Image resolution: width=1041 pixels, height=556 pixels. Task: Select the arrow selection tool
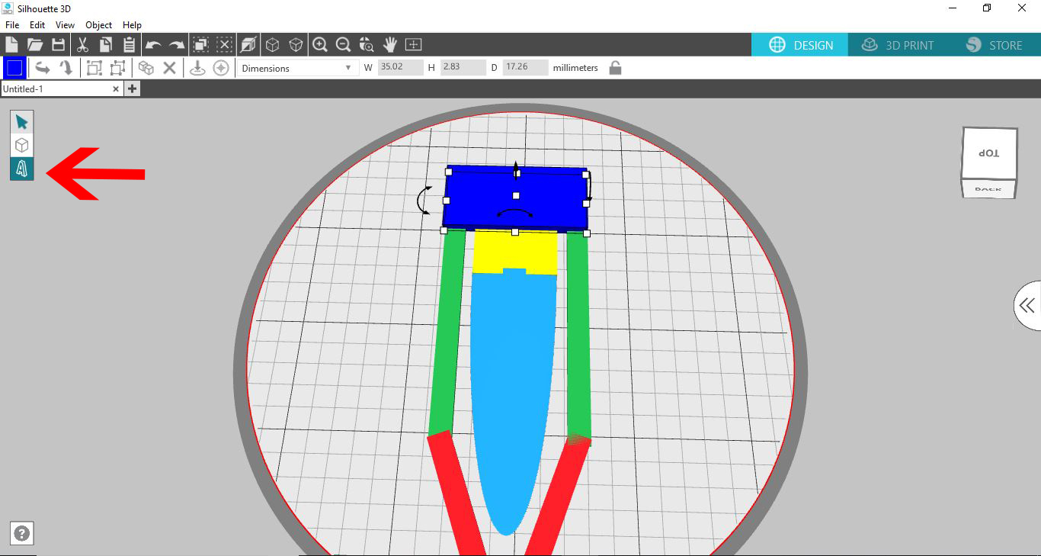pos(21,122)
